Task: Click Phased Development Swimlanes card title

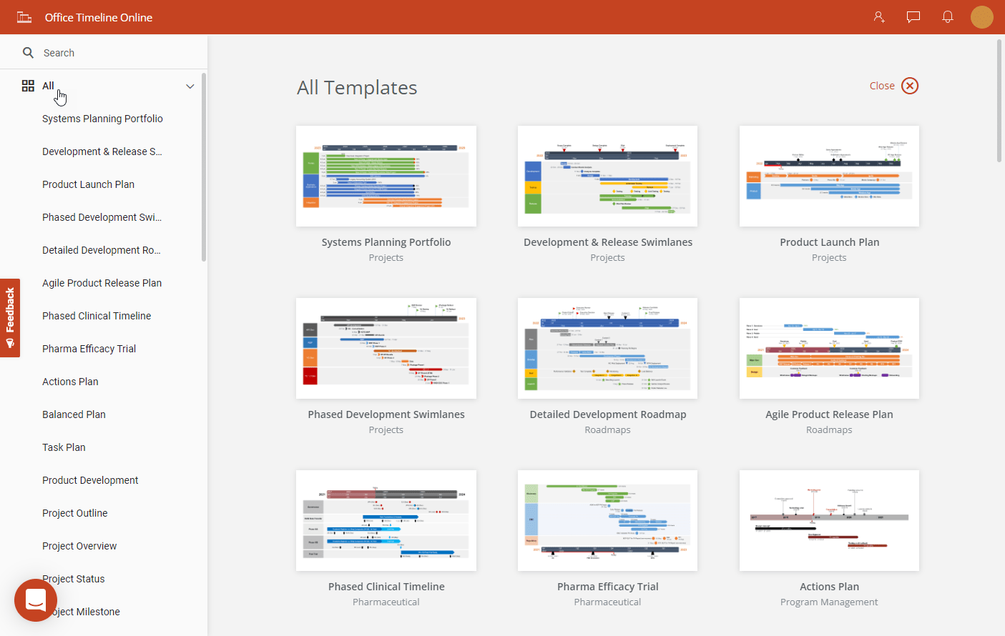Action: (x=386, y=414)
